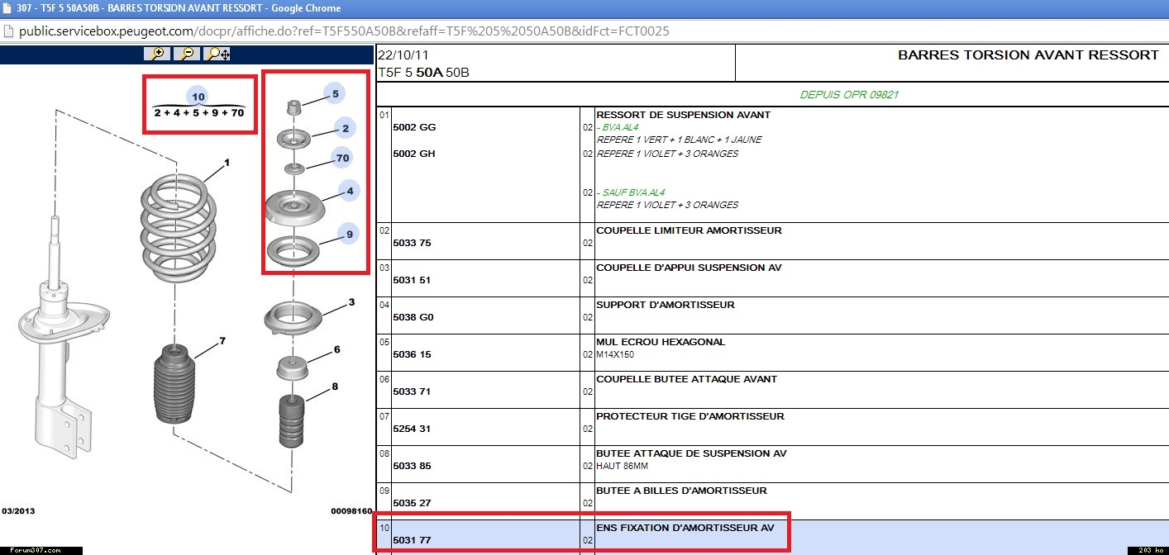The width and height of the screenshot is (1169, 555).
Task: Select callout bubble 5 next to the nut
Action: [335, 93]
